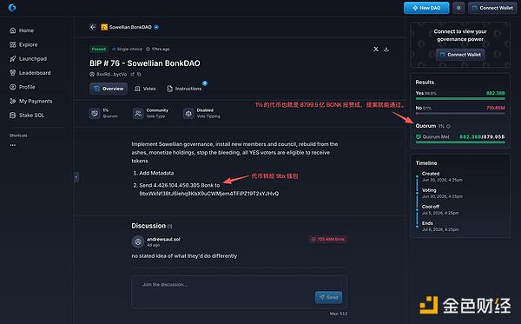Open the Instructions tab
This screenshot has width=521, height=324.
coord(184,89)
